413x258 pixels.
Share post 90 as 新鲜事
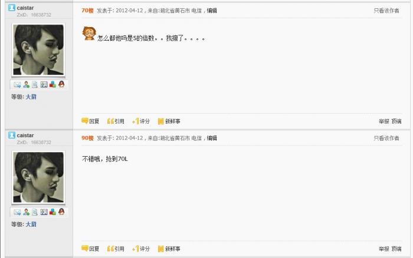(x=169, y=249)
